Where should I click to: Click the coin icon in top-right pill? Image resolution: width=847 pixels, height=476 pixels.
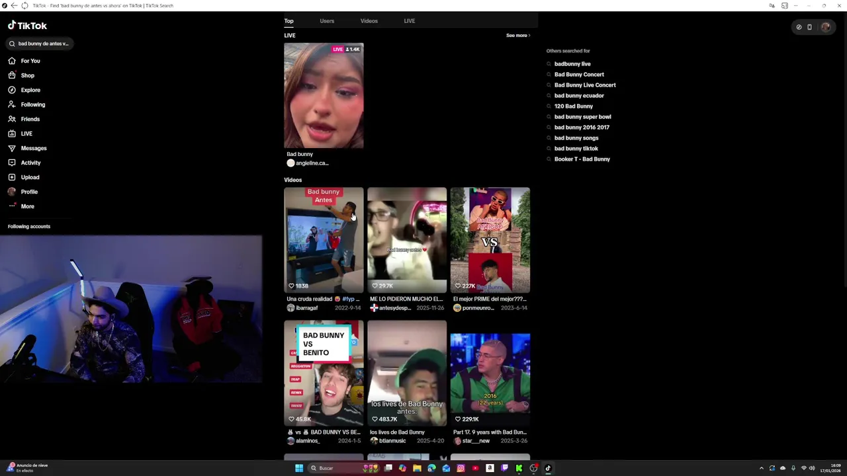click(799, 27)
